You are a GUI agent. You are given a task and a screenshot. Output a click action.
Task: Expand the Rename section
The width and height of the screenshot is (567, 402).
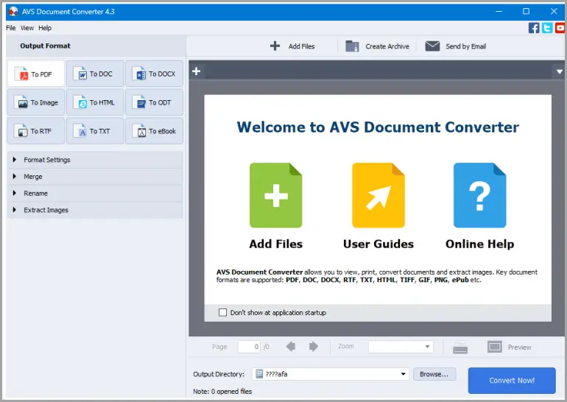[x=95, y=193]
